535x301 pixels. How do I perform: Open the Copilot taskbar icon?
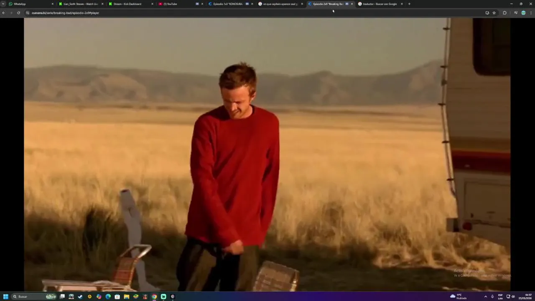pyautogui.click(x=99, y=296)
